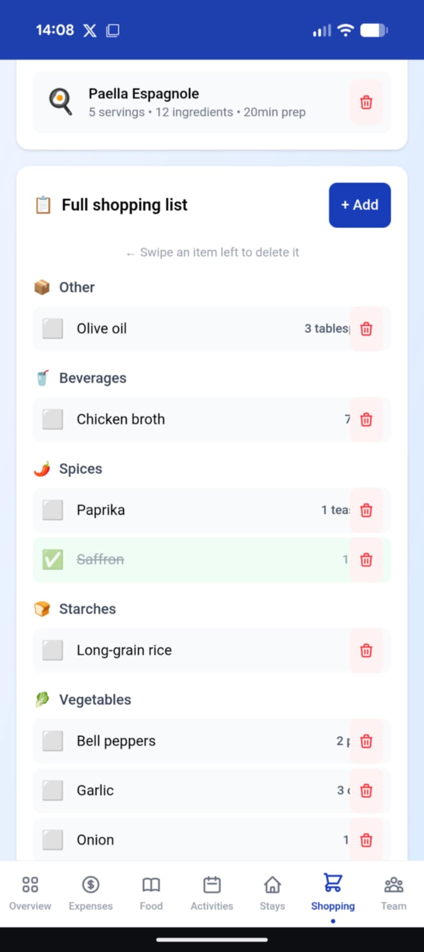Uncheck the Saffron item
The width and height of the screenshot is (424, 952).
(x=53, y=560)
